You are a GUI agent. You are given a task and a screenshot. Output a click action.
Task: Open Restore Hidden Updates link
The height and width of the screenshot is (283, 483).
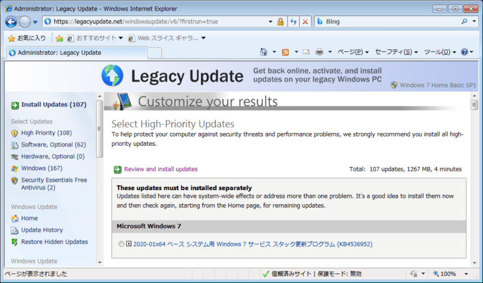pos(55,242)
